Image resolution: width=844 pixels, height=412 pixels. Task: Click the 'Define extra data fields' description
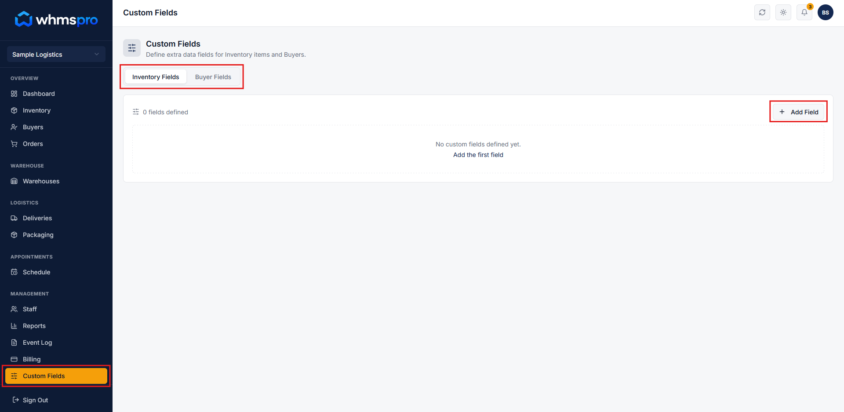click(x=226, y=55)
